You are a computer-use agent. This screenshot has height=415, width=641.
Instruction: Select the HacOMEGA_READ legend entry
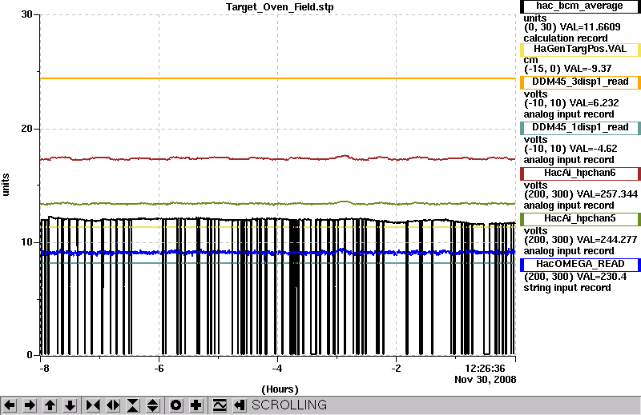(x=580, y=265)
